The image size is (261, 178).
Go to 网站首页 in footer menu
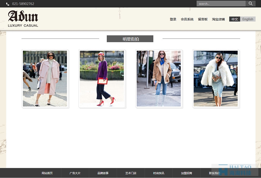click(47, 173)
